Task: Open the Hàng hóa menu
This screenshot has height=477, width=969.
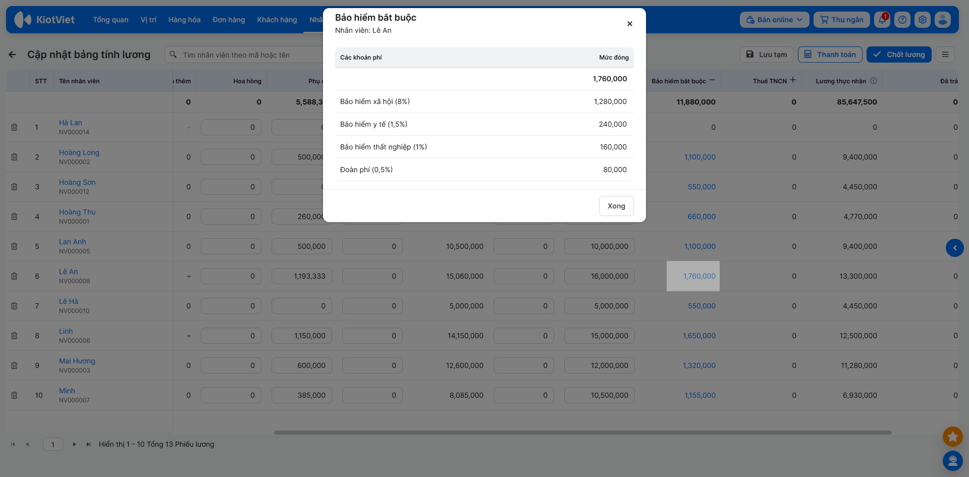Action: point(184,20)
